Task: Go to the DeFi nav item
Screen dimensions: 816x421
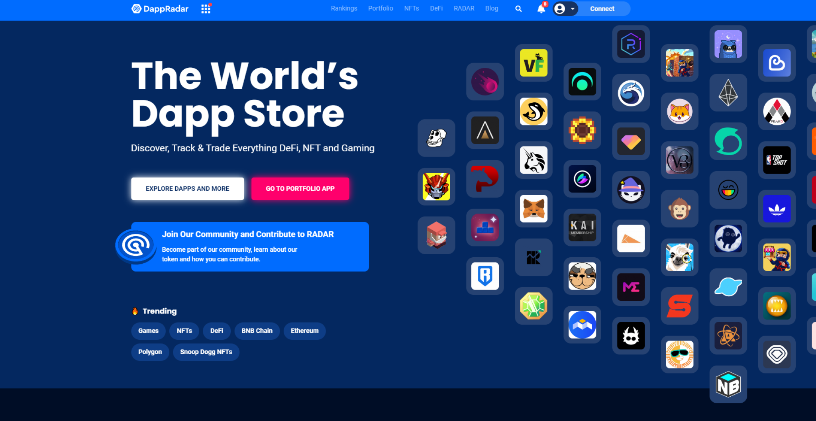Action: click(436, 8)
